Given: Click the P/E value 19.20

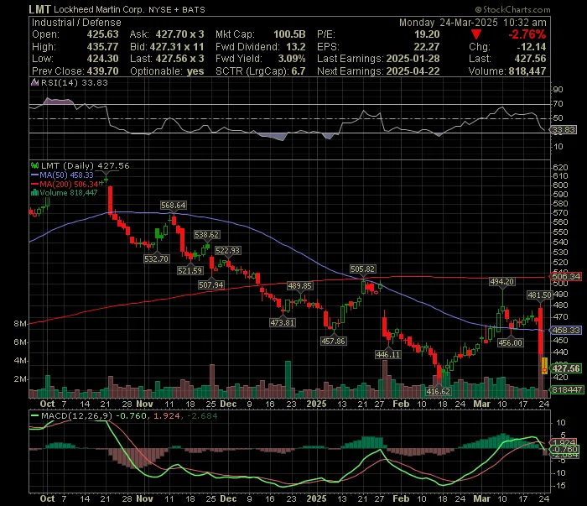Looking at the screenshot, I should pos(427,34).
